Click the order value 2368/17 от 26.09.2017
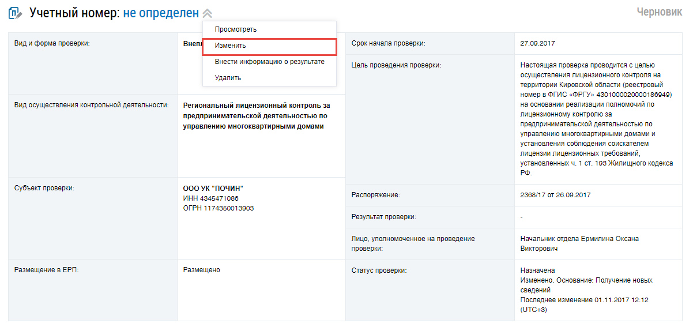 [555, 195]
